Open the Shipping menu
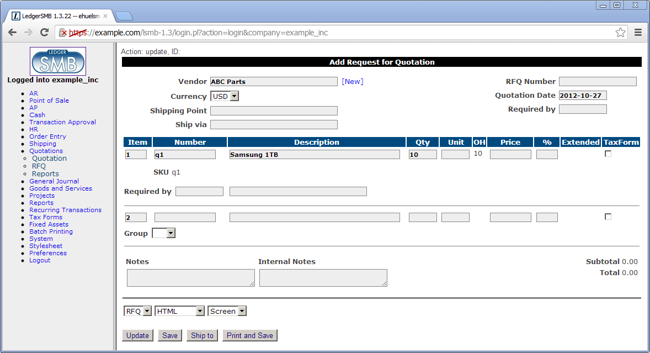This screenshot has width=650, height=353. click(42, 144)
